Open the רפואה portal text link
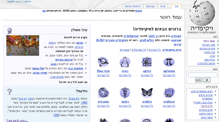Viewport: 219px width, 122px height. (x=125, y=102)
